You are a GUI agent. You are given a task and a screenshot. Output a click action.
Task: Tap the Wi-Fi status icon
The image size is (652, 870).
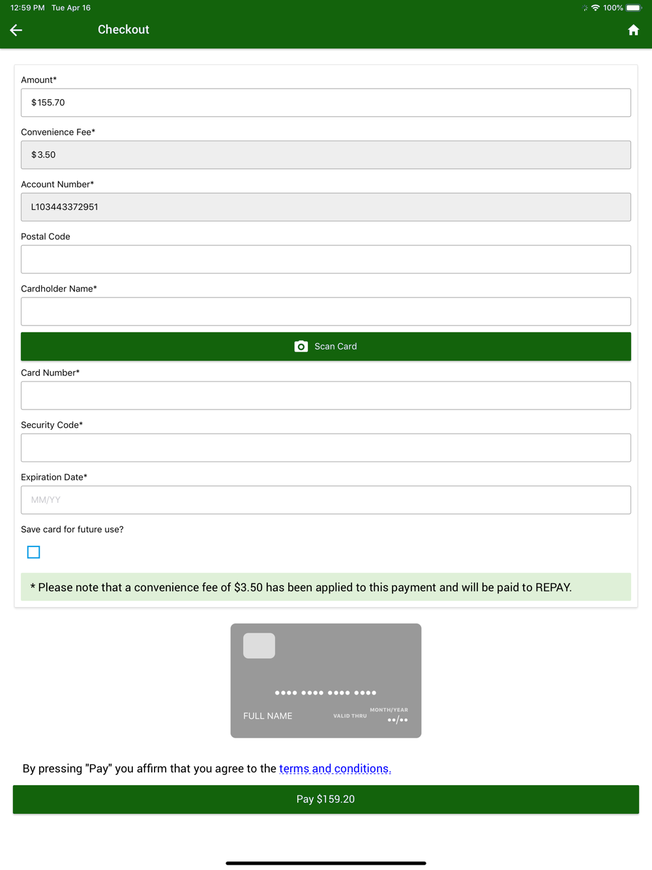click(595, 8)
